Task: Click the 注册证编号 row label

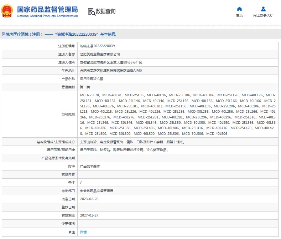Action: click(x=67, y=46)
